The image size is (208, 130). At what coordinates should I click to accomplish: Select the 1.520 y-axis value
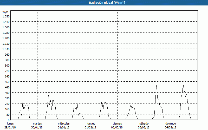click(6, 16)
